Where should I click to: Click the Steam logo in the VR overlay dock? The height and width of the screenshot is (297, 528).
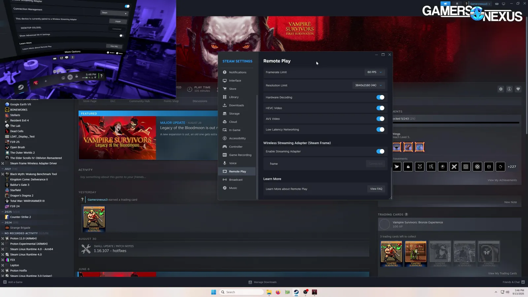21,87
